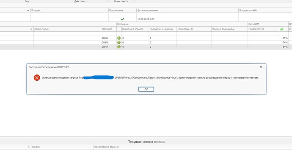Open the Вид ribbon group
Image resolution: width=292 pixels, height=164 pixels.
(x=27, y=1)
